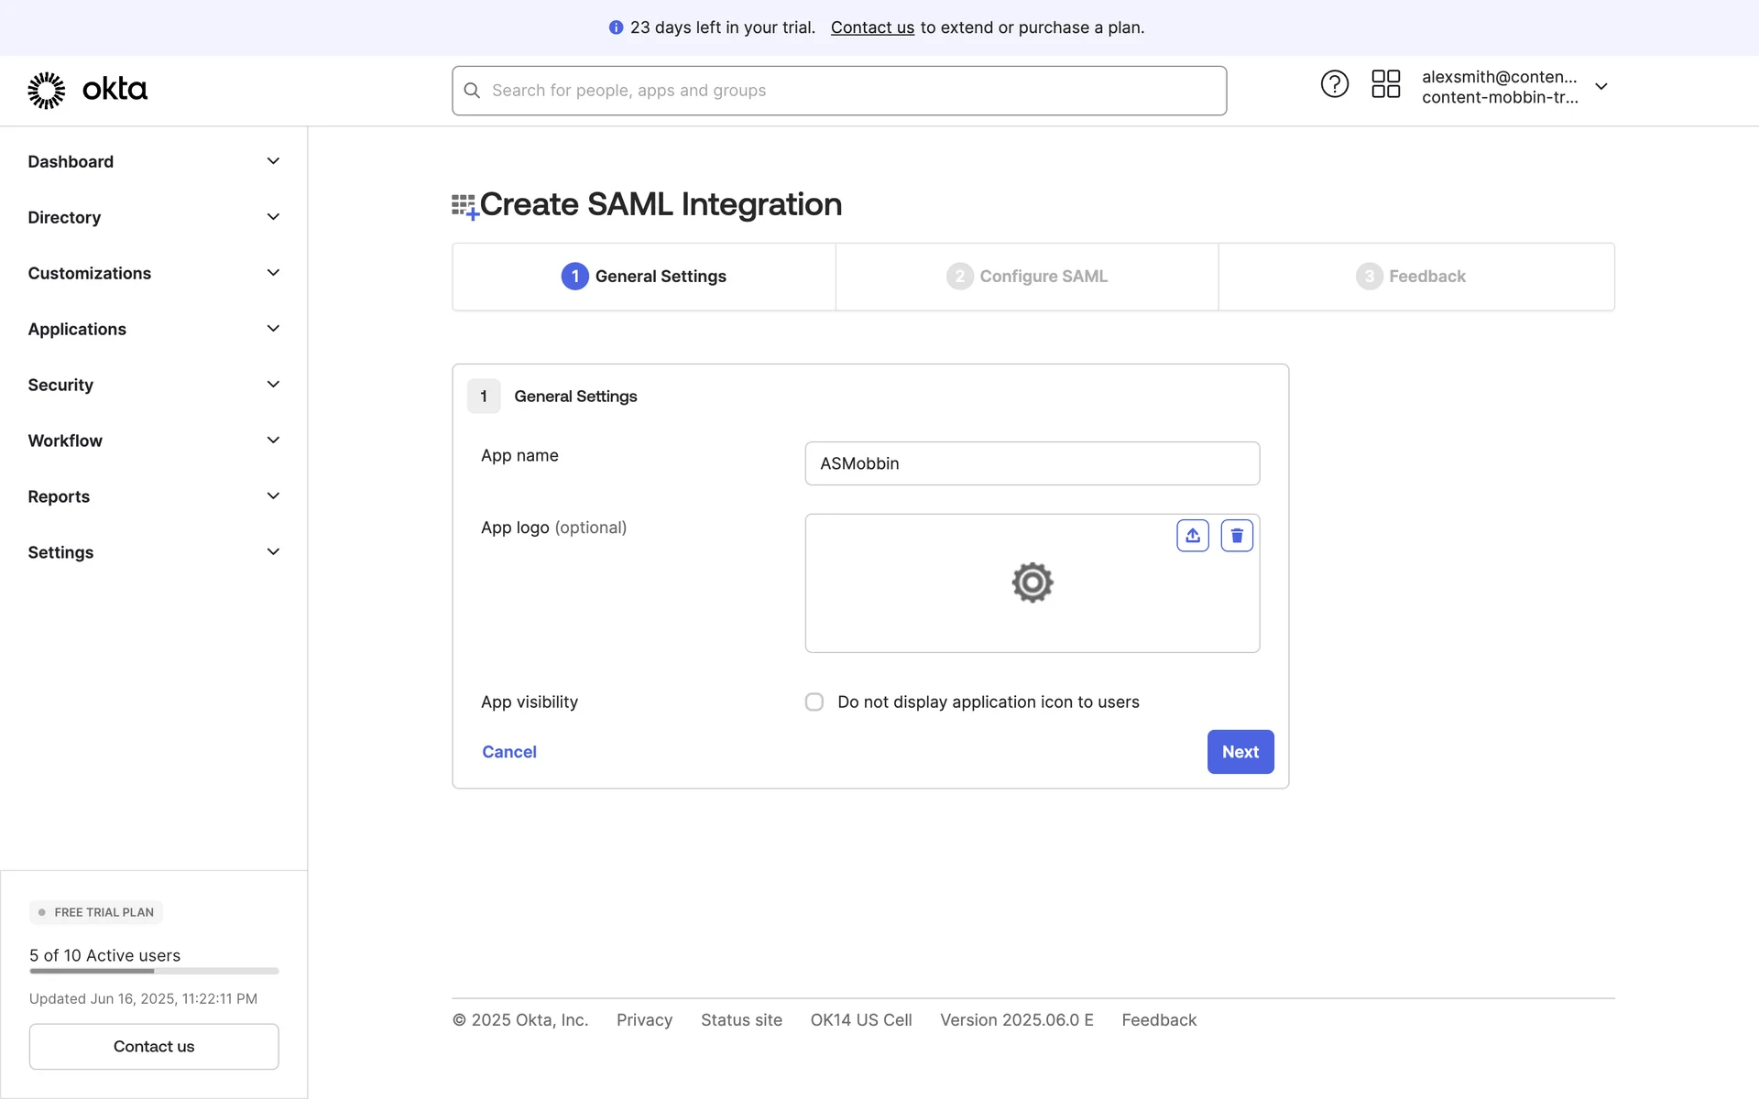Viewport: 1759px width, 1099px height.
Task: Click the search magnifier icon
Action: 472,91
